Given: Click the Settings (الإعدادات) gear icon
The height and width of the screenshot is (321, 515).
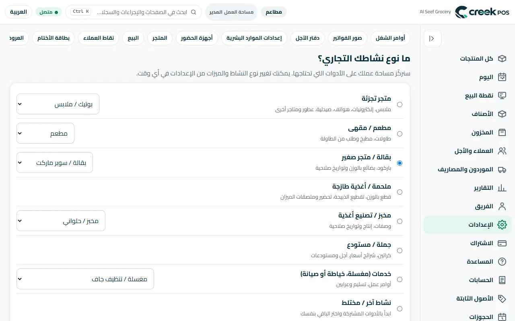Looking at the screenshot, I should [x=502, y=225].
